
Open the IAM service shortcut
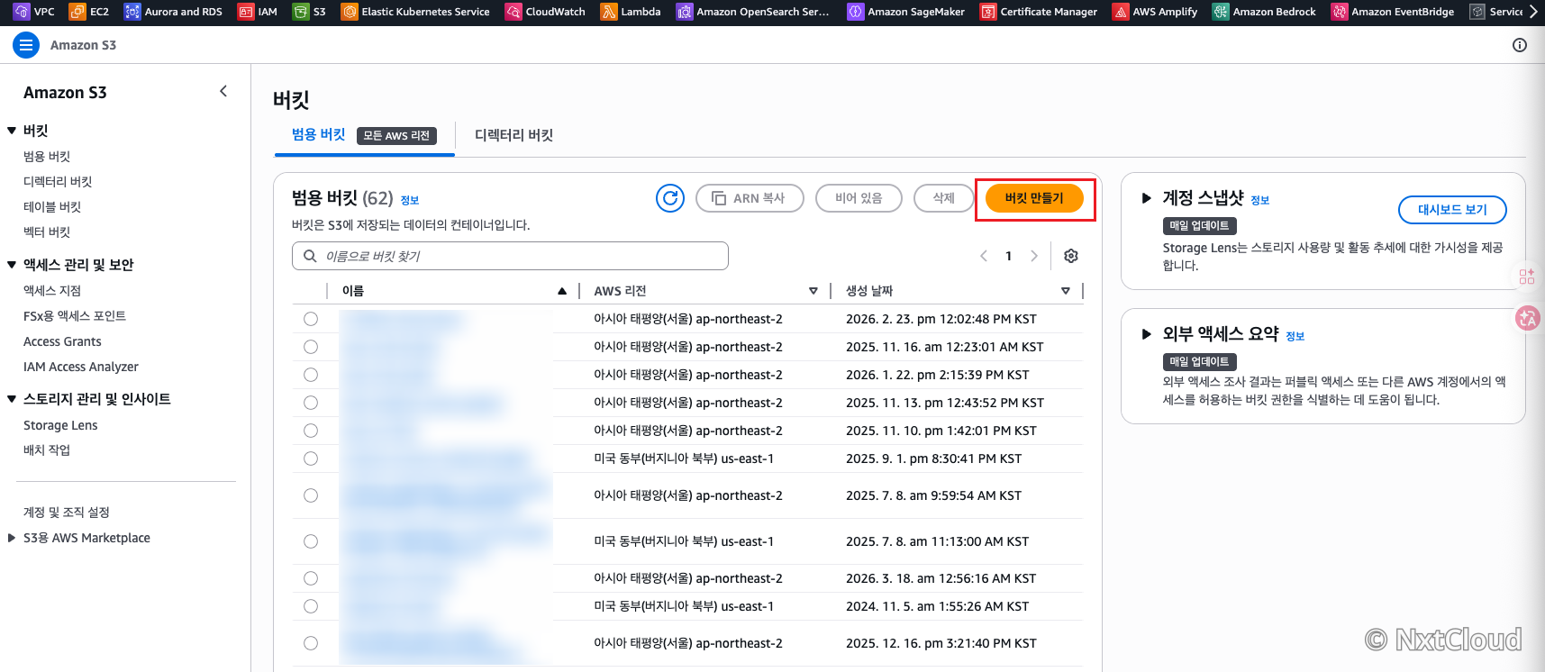(258, 12)
